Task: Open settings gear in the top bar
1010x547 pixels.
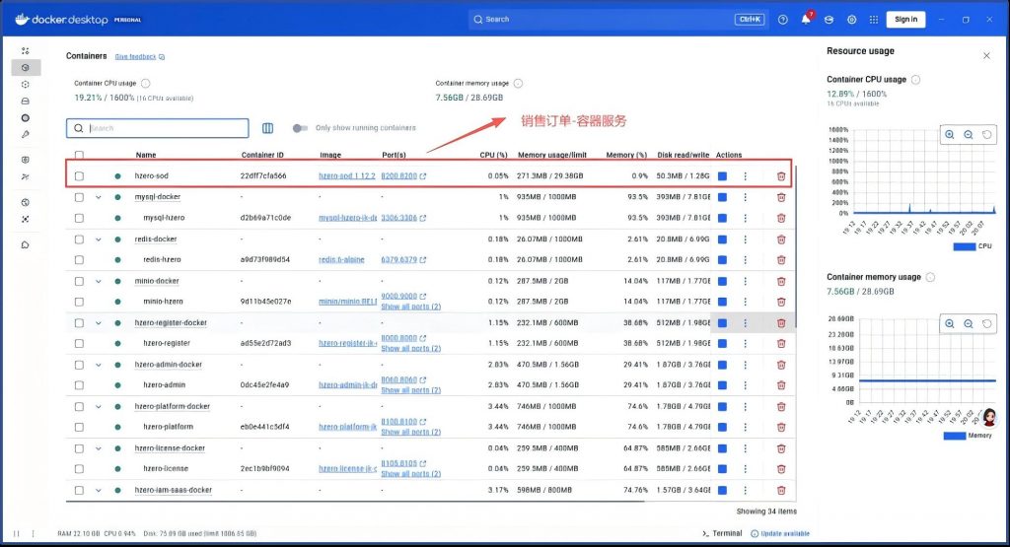Action: (x=851, y=20)
